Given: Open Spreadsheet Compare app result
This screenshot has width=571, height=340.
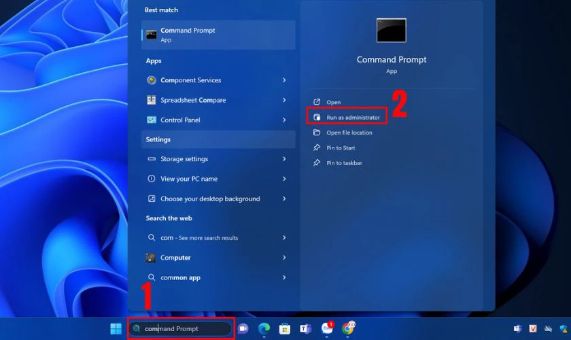Looking at the screenshot, I should click(x=218, y=100).
